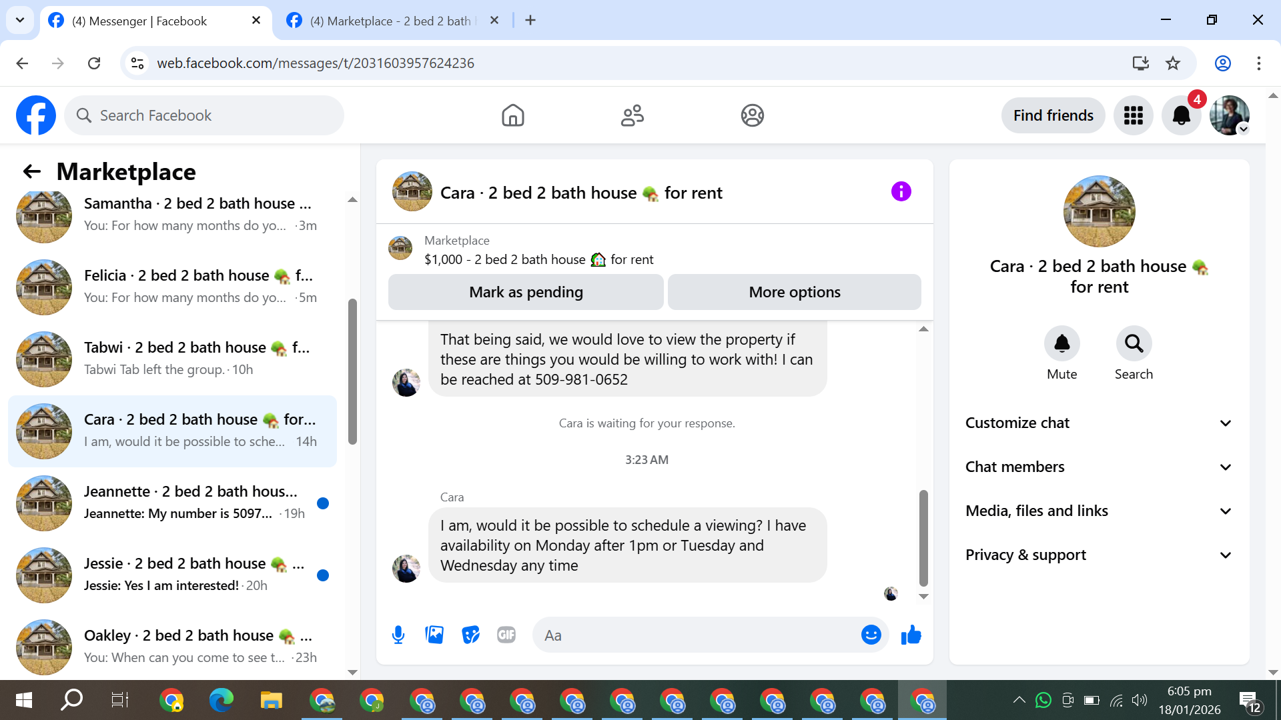This screenshot has height=720, width=1281.
Task: Click the purple conversation info icon
Action: [x=901, y=192]
